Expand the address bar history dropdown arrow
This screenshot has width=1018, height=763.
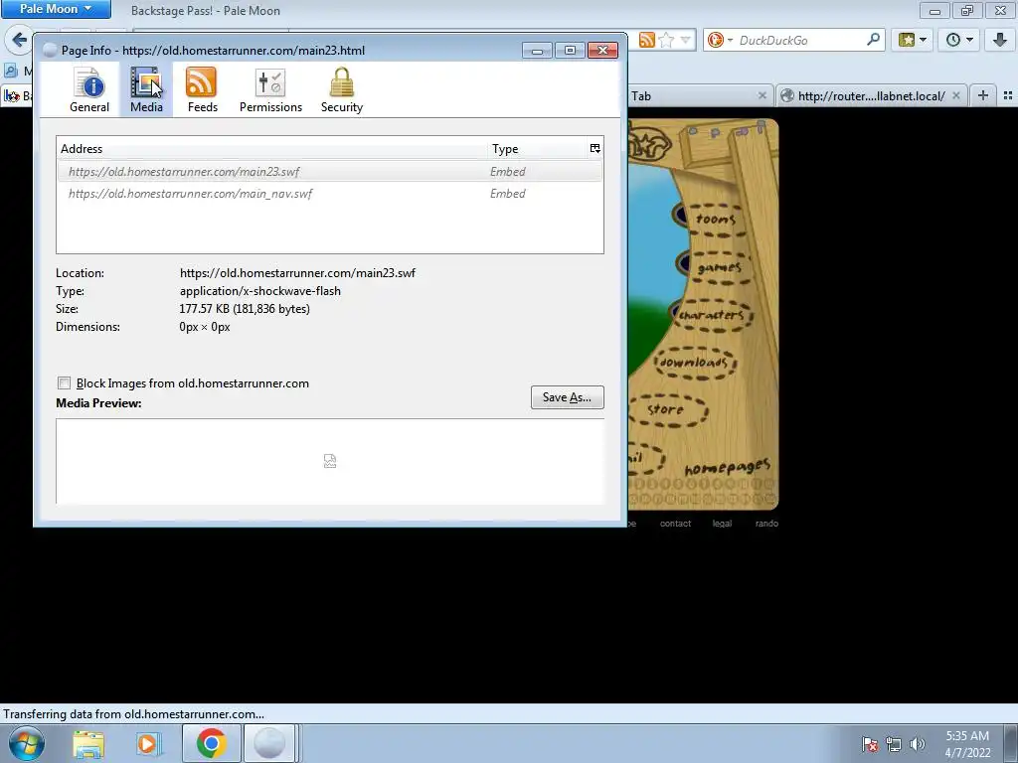coord(686,40)
